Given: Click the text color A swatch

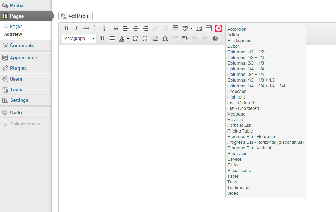Looking at the screenshot, I should tap(122, 39).
